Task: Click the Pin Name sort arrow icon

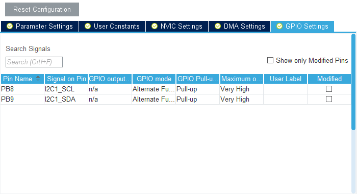Action: 38,79
